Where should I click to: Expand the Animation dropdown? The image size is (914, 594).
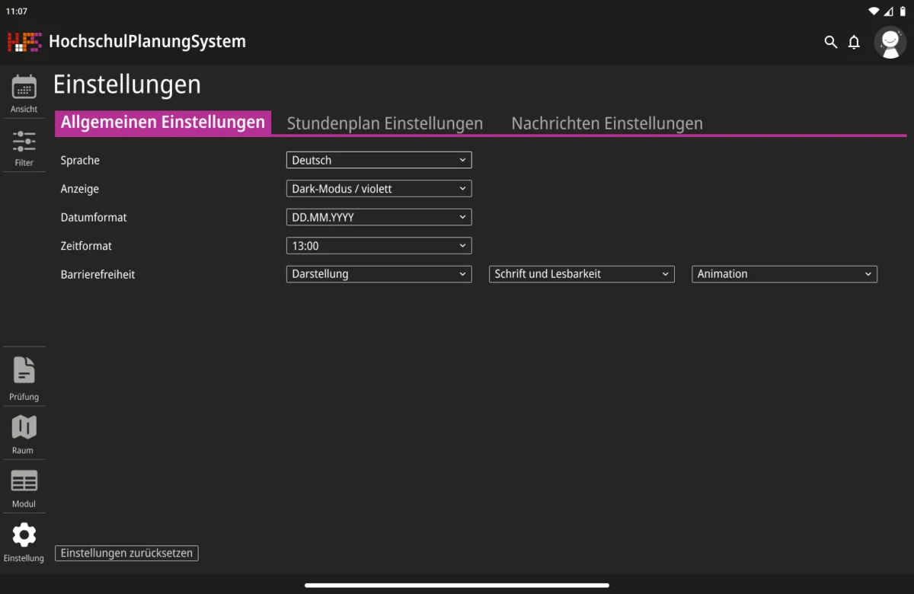click(x=784, y=274)
